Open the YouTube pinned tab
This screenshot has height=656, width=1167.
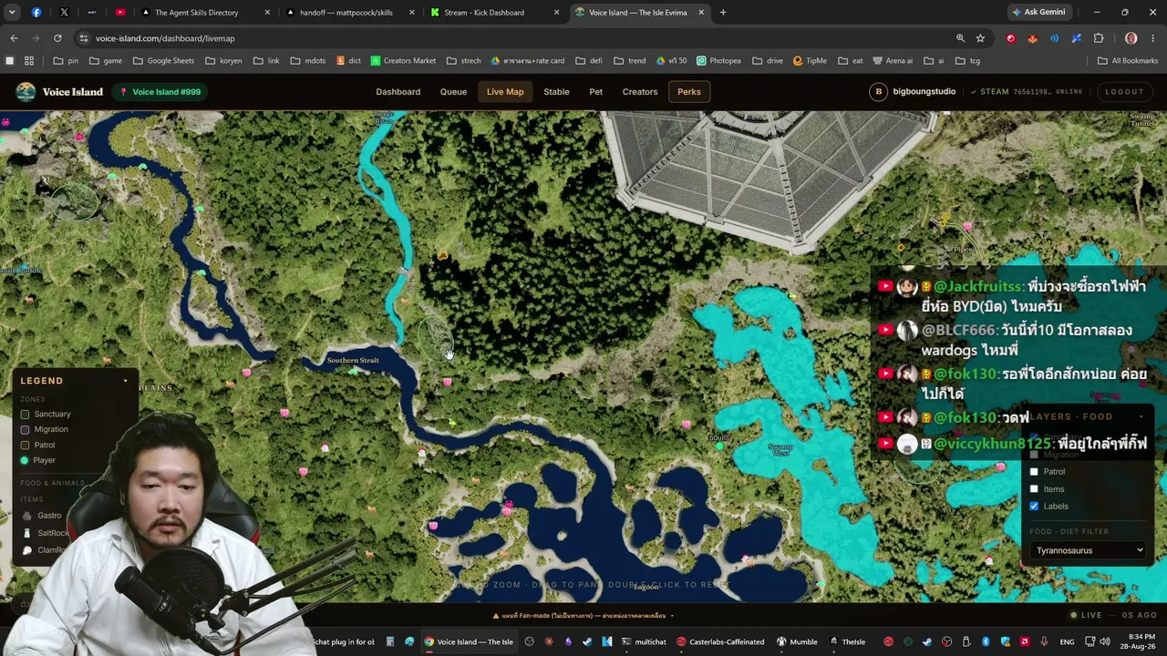pos(120,13)
